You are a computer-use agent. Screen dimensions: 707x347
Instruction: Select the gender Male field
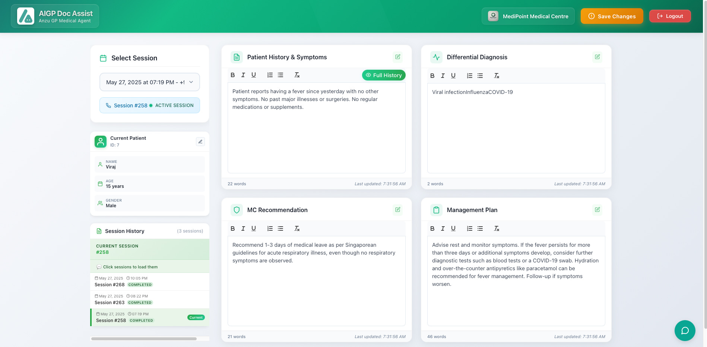point(150,203)
